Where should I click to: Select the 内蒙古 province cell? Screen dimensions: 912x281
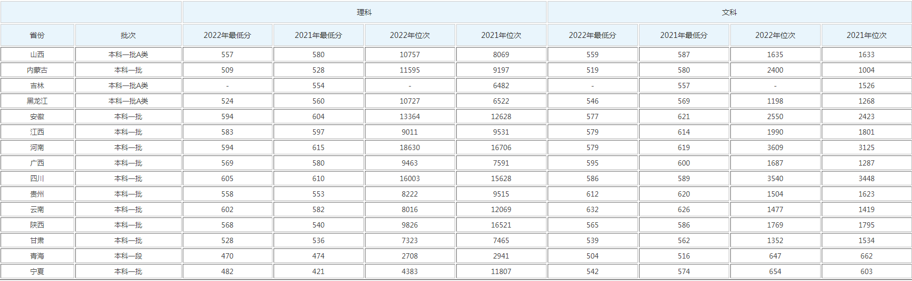(x=37, y=70)
